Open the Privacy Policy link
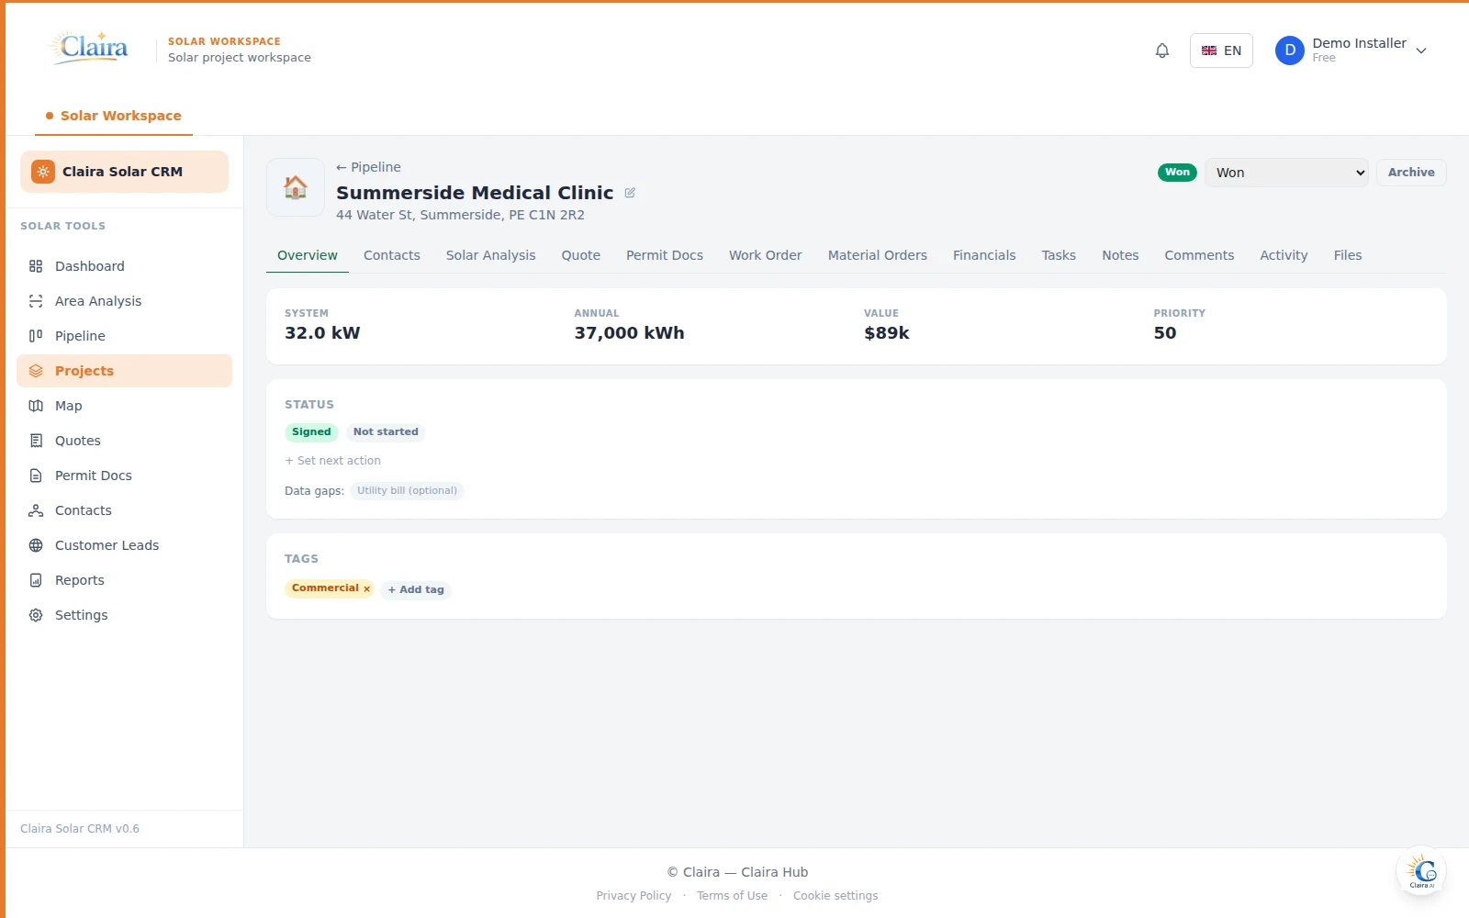This screenshot has height=918, width=1469. click(634, 896)
